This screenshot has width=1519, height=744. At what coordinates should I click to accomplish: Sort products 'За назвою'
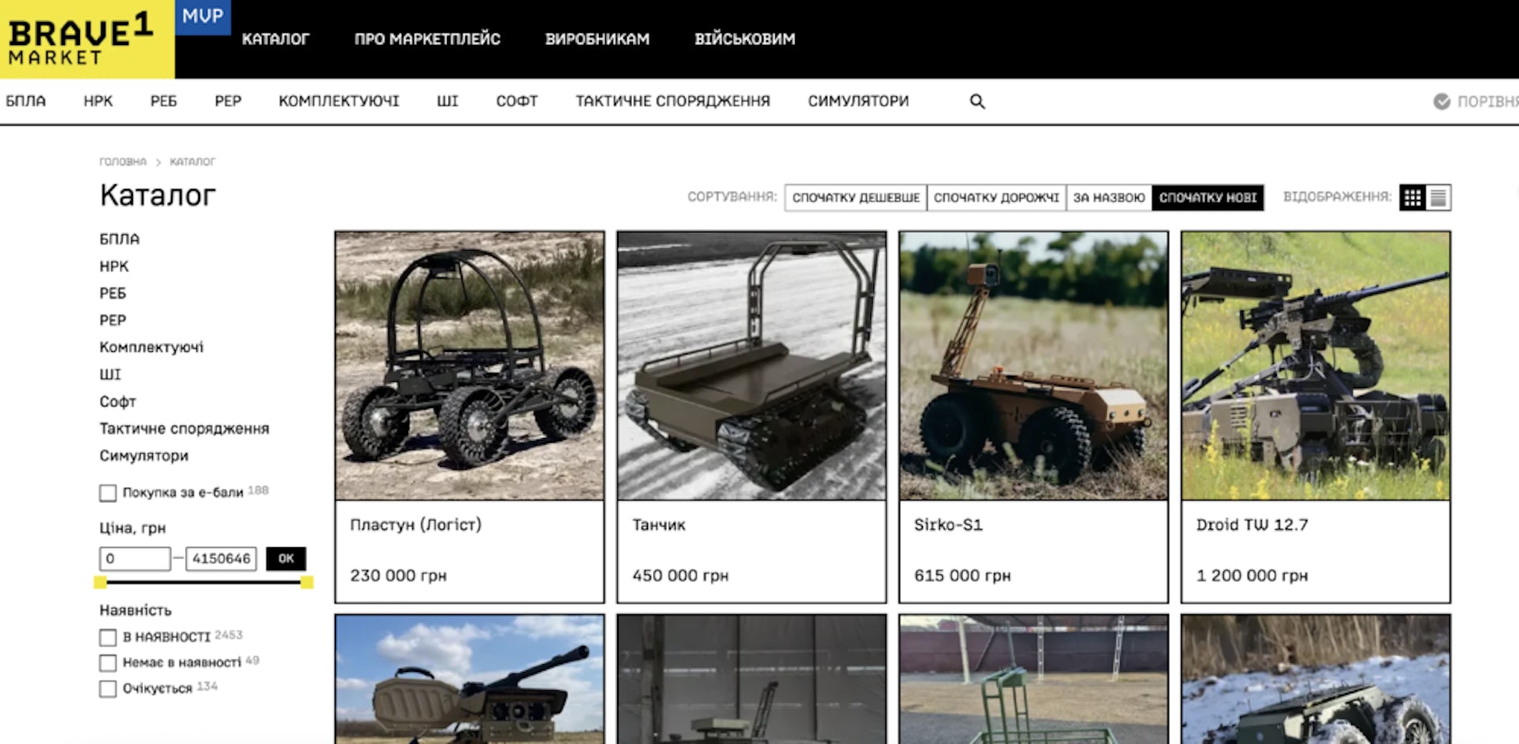tap(1108, 198)
